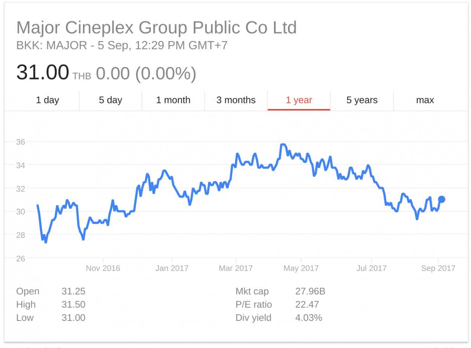Click the Div yield 4.03% value
This screenshot has height=348, width=471.
click(308, 318)
